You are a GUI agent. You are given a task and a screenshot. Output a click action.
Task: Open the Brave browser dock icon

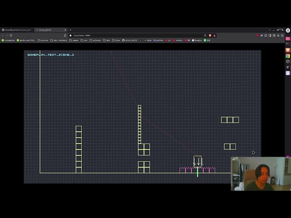288,50
